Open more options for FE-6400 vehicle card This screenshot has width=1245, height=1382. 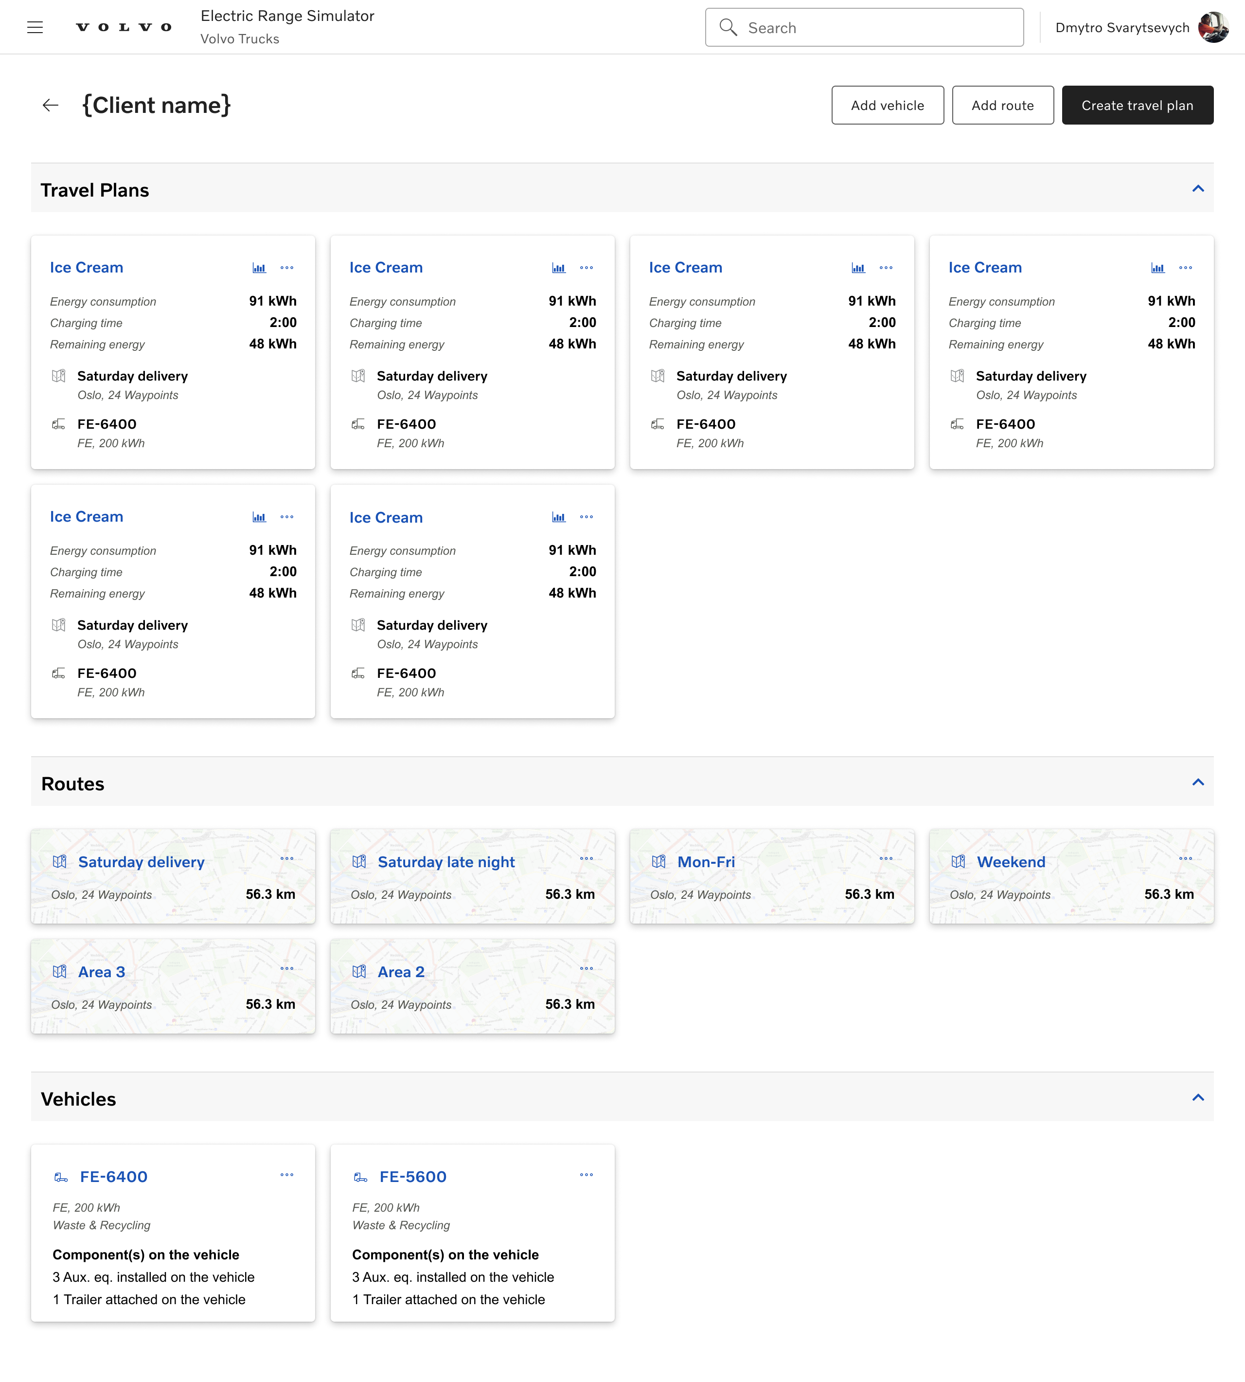pyautogui.click(x=286, y=1175)
